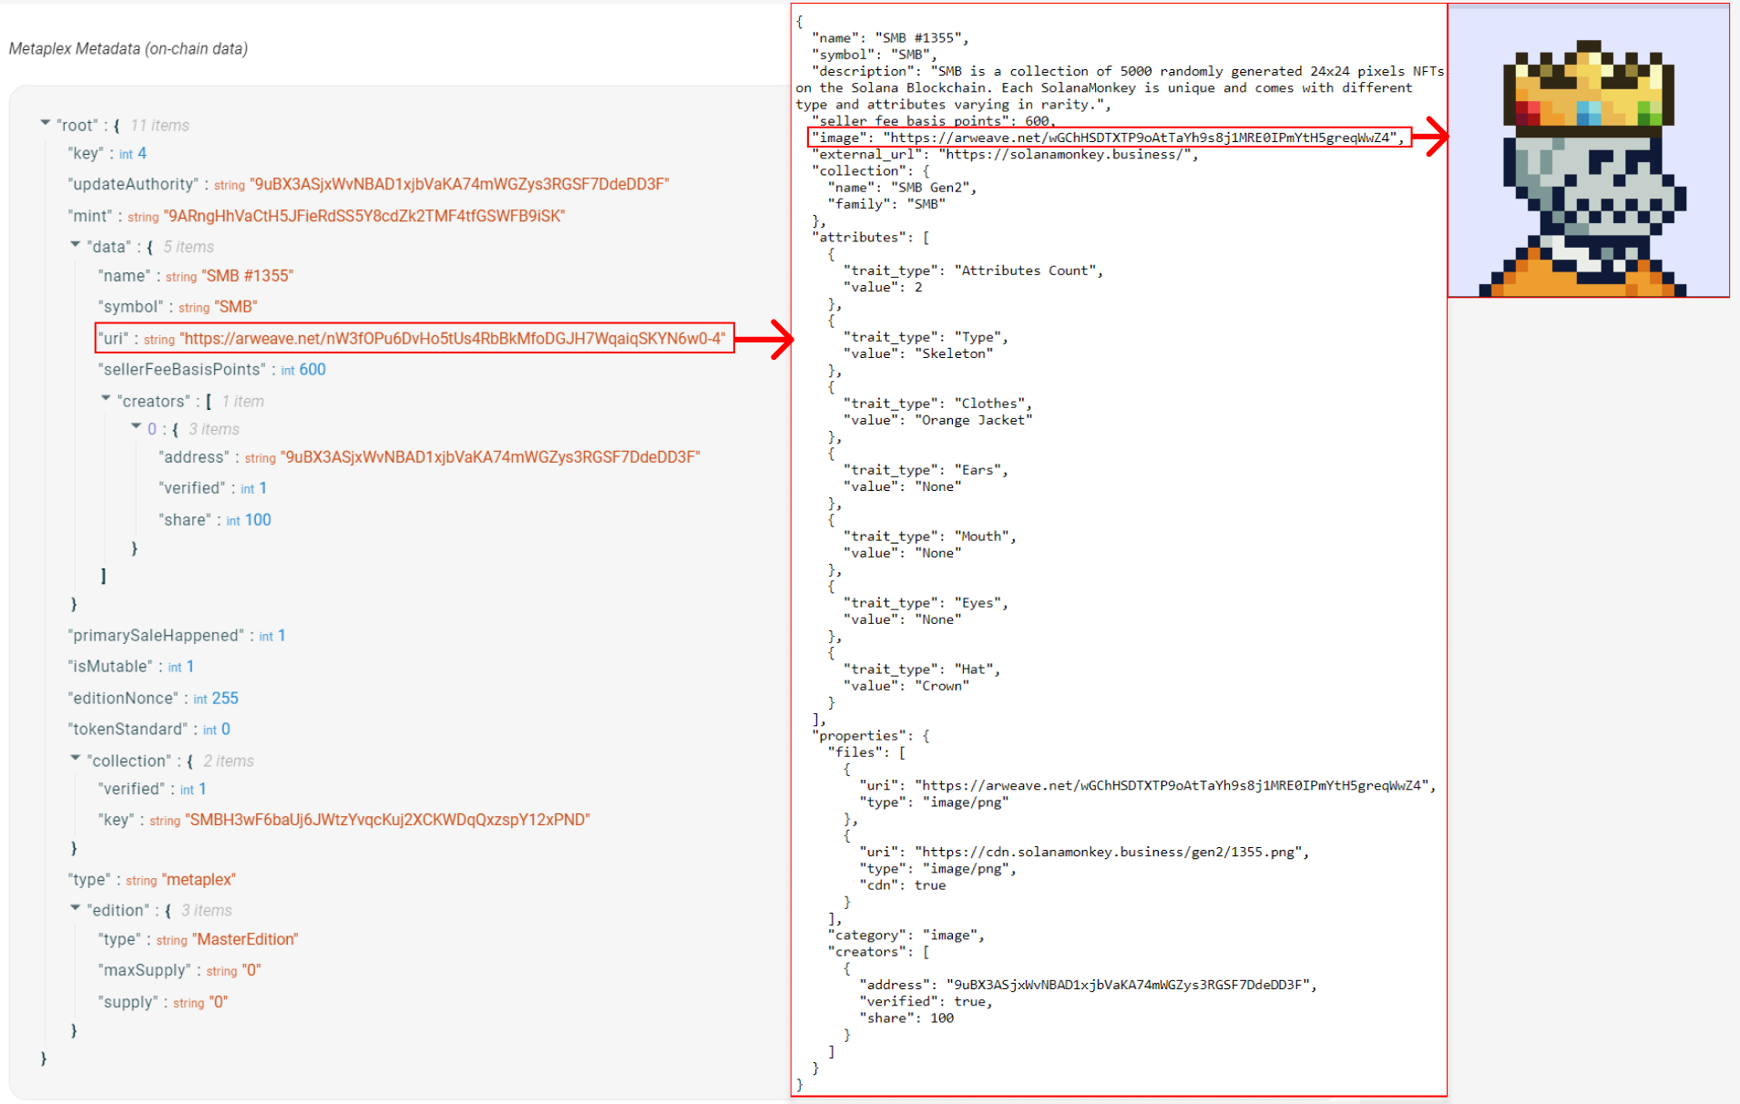The width and height of the screenshot is (1740, 1104).
Task: Open the solanamonkey.business external_url
Action: (x=1068, y=155)
